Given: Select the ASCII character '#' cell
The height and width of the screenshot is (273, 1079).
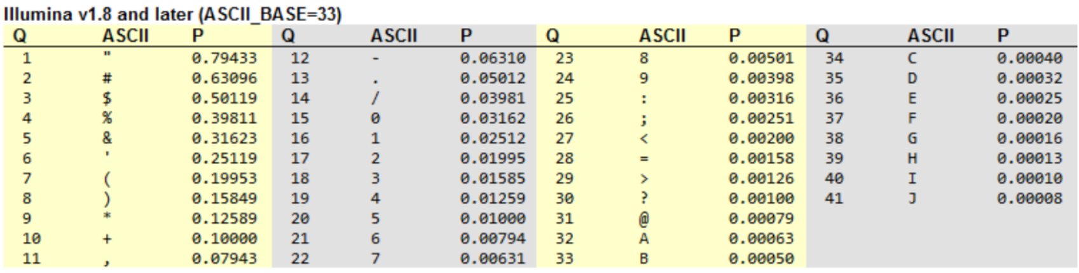Looking at the screenshot, I should (107, 78).
